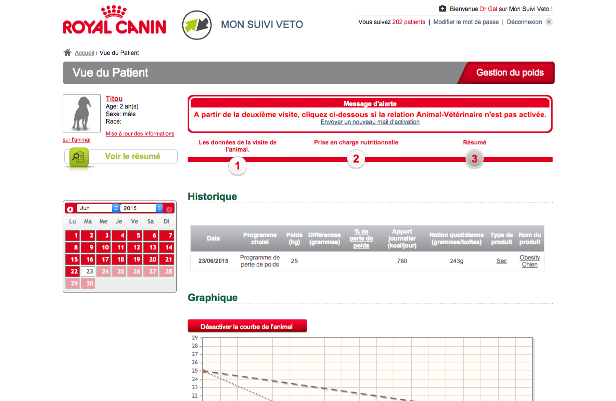The image size is (616, 401).
Task: Click the Royal Canin logo
Action: (x=114, y=20)
